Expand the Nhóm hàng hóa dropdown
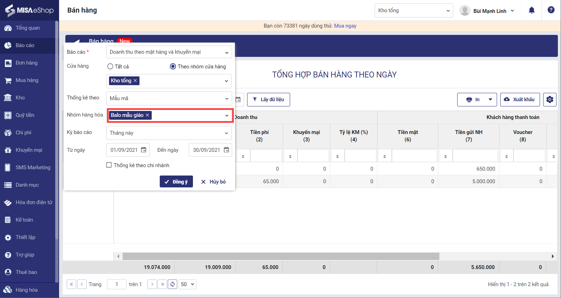Image resolution: width=561 pixels, height=298 pixels. tap(227, 116)
